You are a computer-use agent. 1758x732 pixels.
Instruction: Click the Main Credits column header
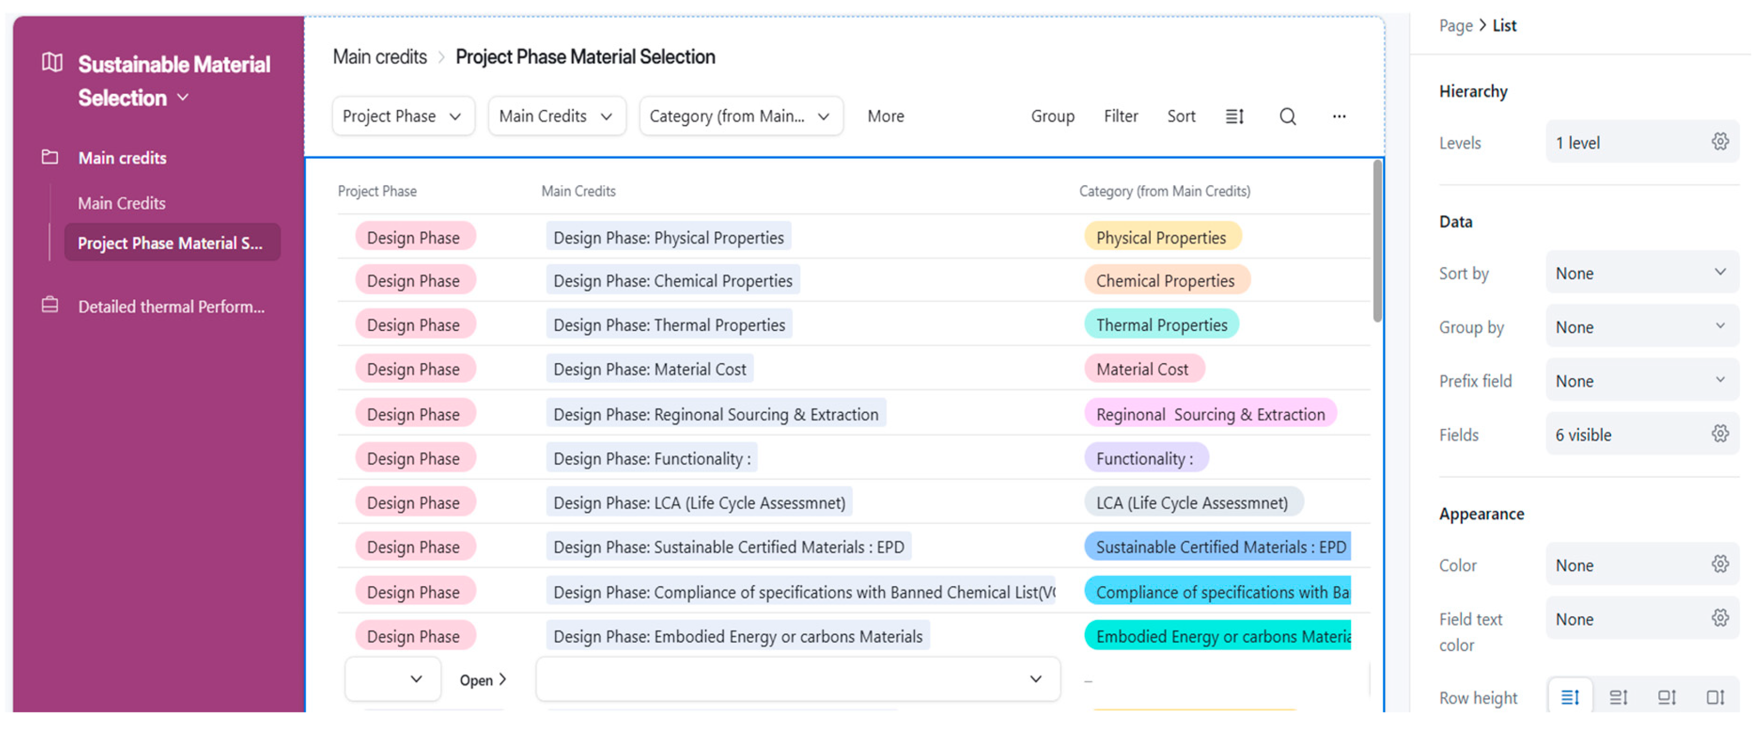pyautogui.click(x=578, y=191)
